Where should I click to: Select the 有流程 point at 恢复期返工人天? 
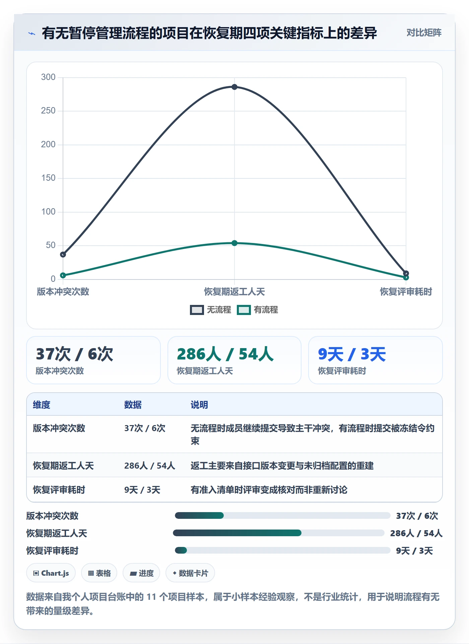point(234,243)
